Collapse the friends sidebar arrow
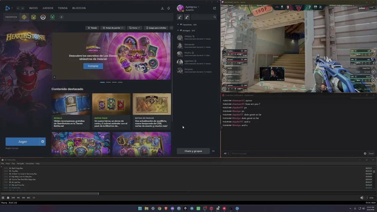The height and width of the screenshot is (212, 377). click(214, 151)
